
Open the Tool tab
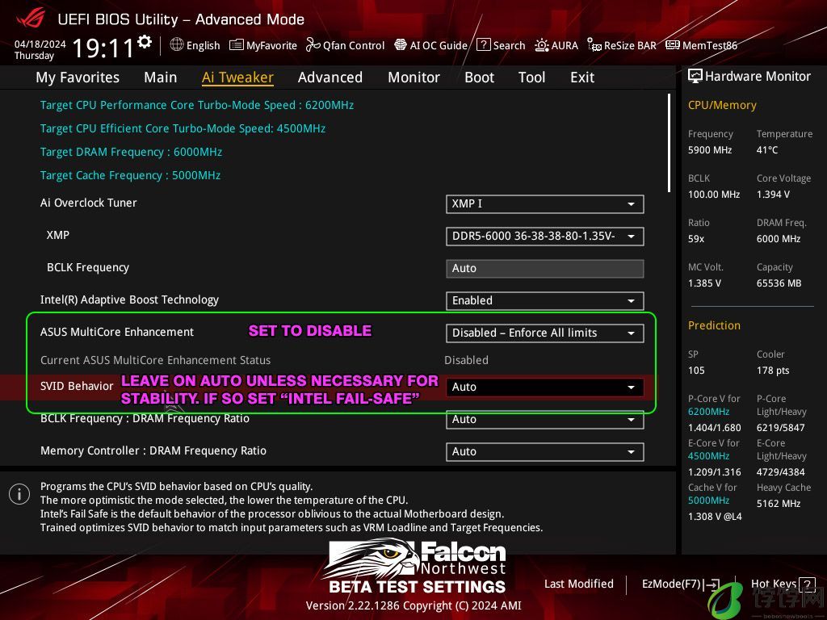coord(531,77)
